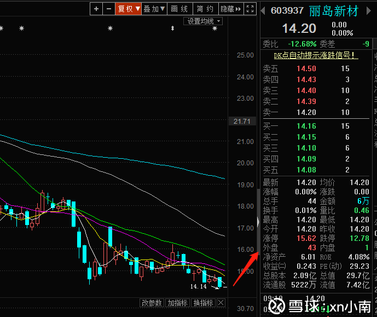Zoom out chart with minus button

[x=109, y=9]
